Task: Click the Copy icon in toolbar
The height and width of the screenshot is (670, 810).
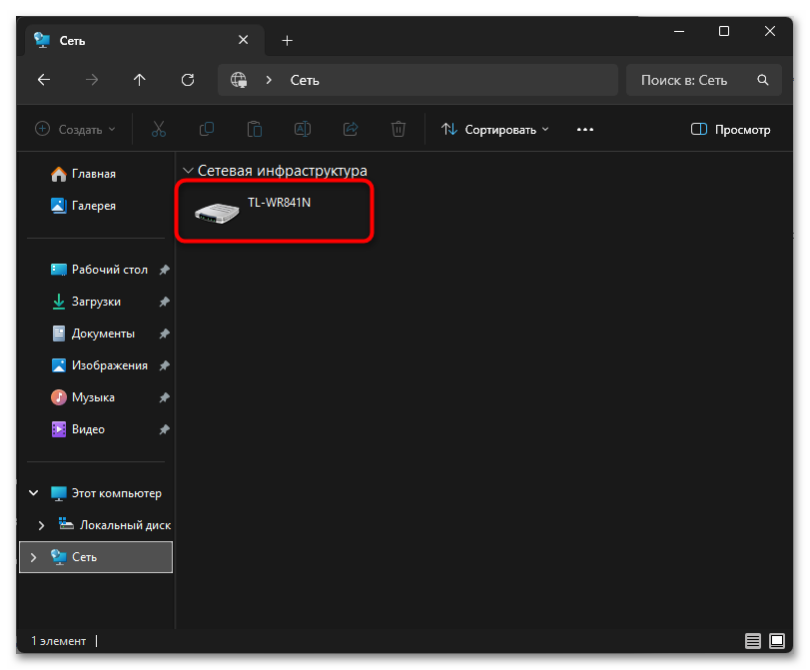Action: click(x=207, y=129)
